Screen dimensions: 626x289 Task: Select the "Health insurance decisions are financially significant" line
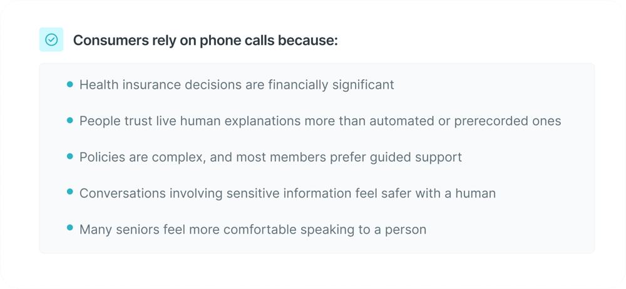(x=237, y=84)
